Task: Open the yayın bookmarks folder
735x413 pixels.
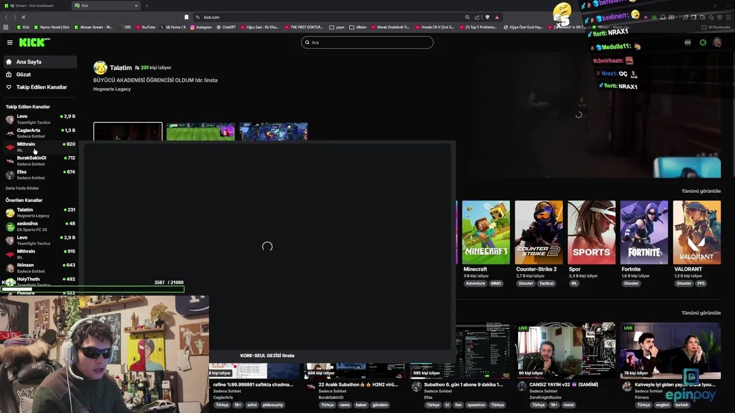Action: click(337, 27)
